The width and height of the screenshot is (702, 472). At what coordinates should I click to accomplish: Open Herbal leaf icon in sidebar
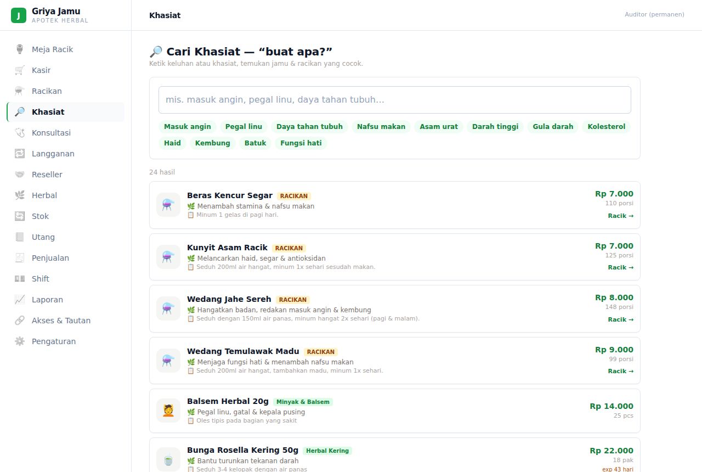tap(20, 195)
